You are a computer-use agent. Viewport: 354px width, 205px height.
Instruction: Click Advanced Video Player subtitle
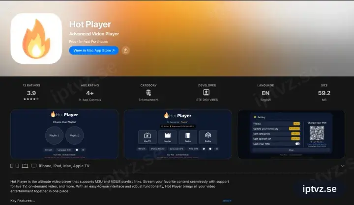(94, 34)
